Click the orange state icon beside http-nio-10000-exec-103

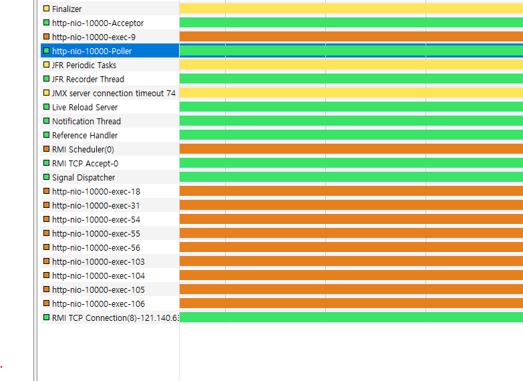(46, 261)
